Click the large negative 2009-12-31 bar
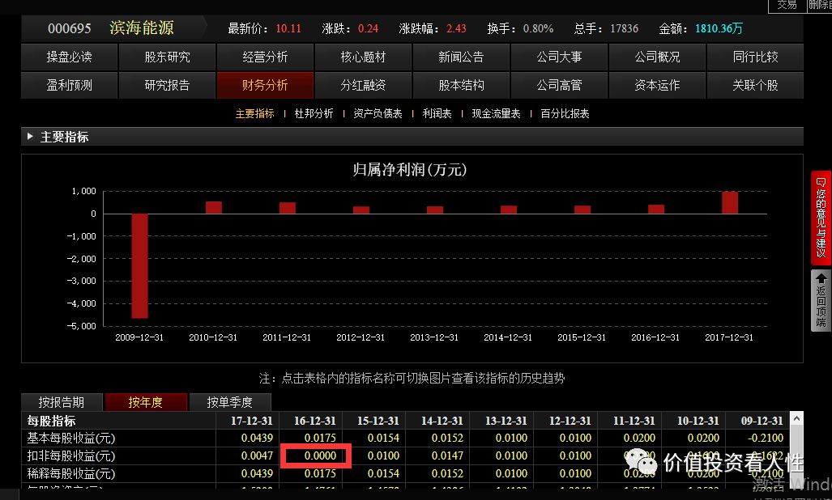The width and height of the screenshot is (832, 500). tap(139, 267)
